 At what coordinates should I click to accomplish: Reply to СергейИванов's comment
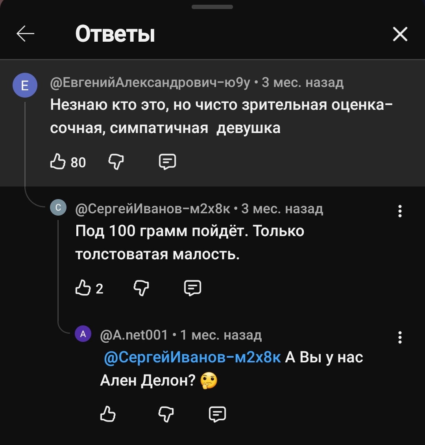[192, 288]
